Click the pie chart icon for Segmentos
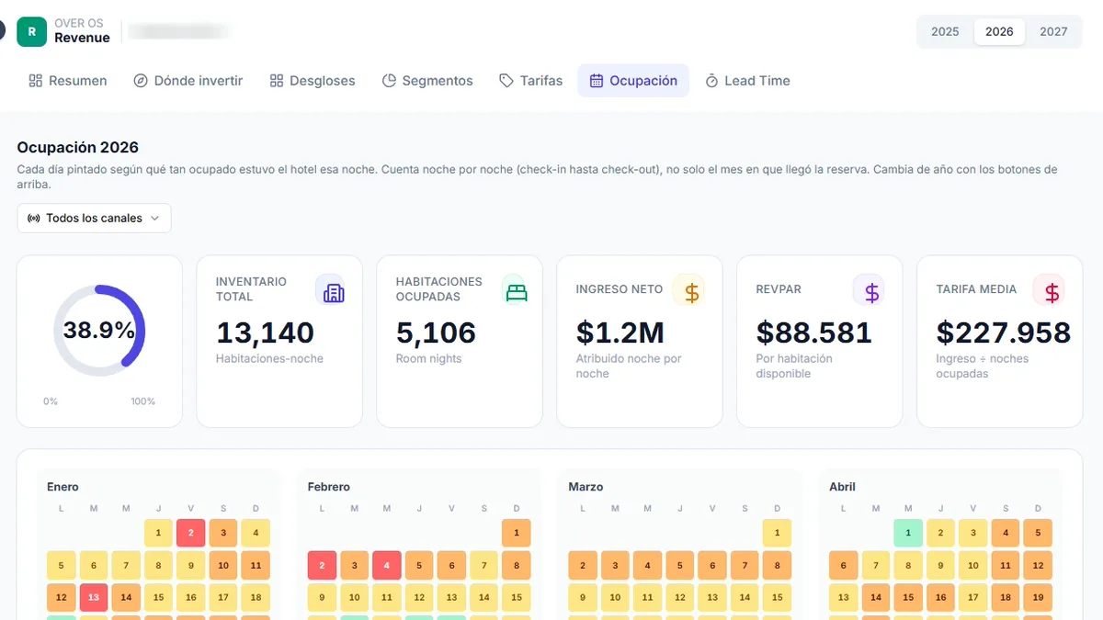 coord(389,81)
